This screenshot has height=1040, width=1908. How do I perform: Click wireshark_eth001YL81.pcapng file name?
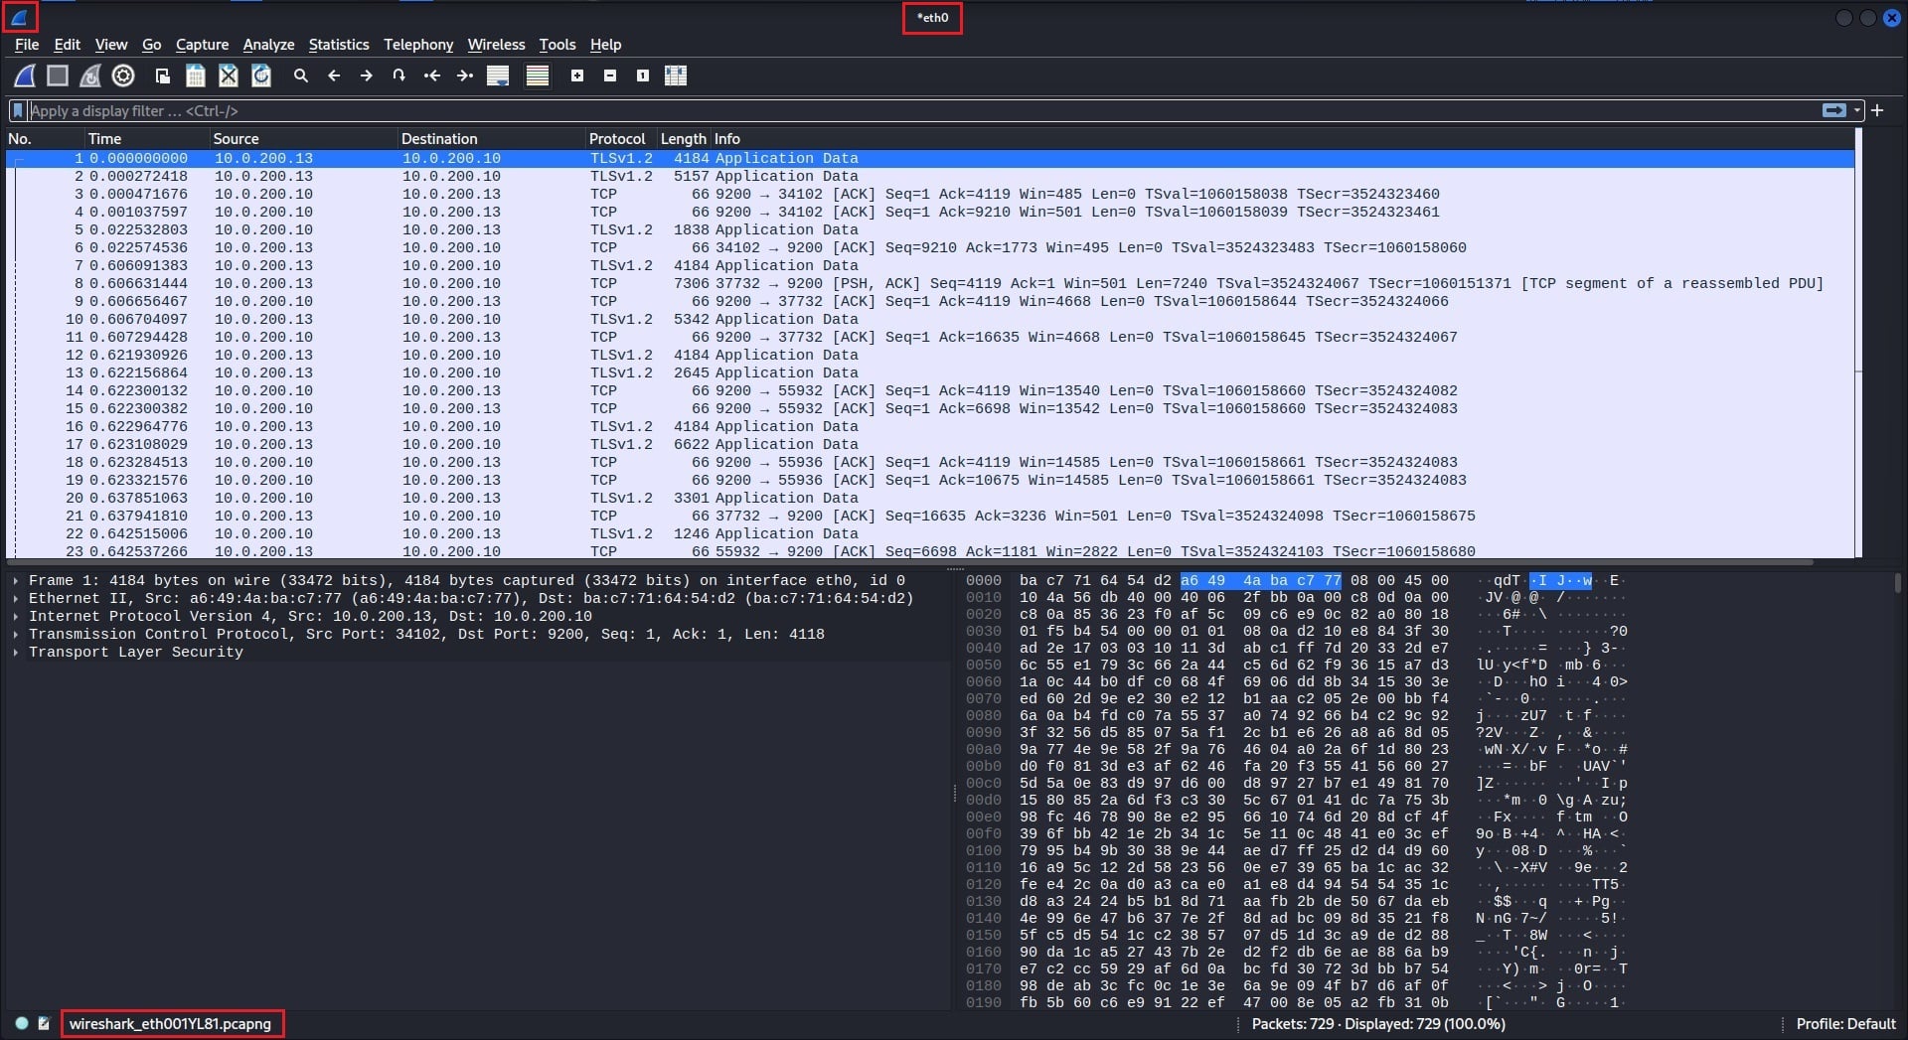coord(170,1023)
